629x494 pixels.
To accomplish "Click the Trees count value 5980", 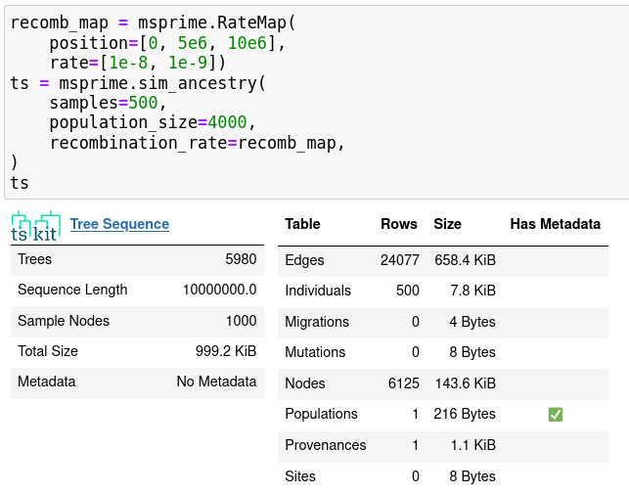I will point(241,260).
